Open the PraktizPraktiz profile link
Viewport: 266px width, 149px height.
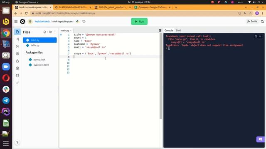42,22
